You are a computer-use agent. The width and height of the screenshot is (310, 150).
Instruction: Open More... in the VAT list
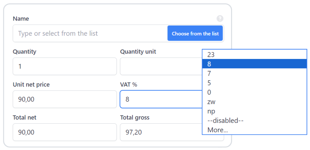click(254, 130)
